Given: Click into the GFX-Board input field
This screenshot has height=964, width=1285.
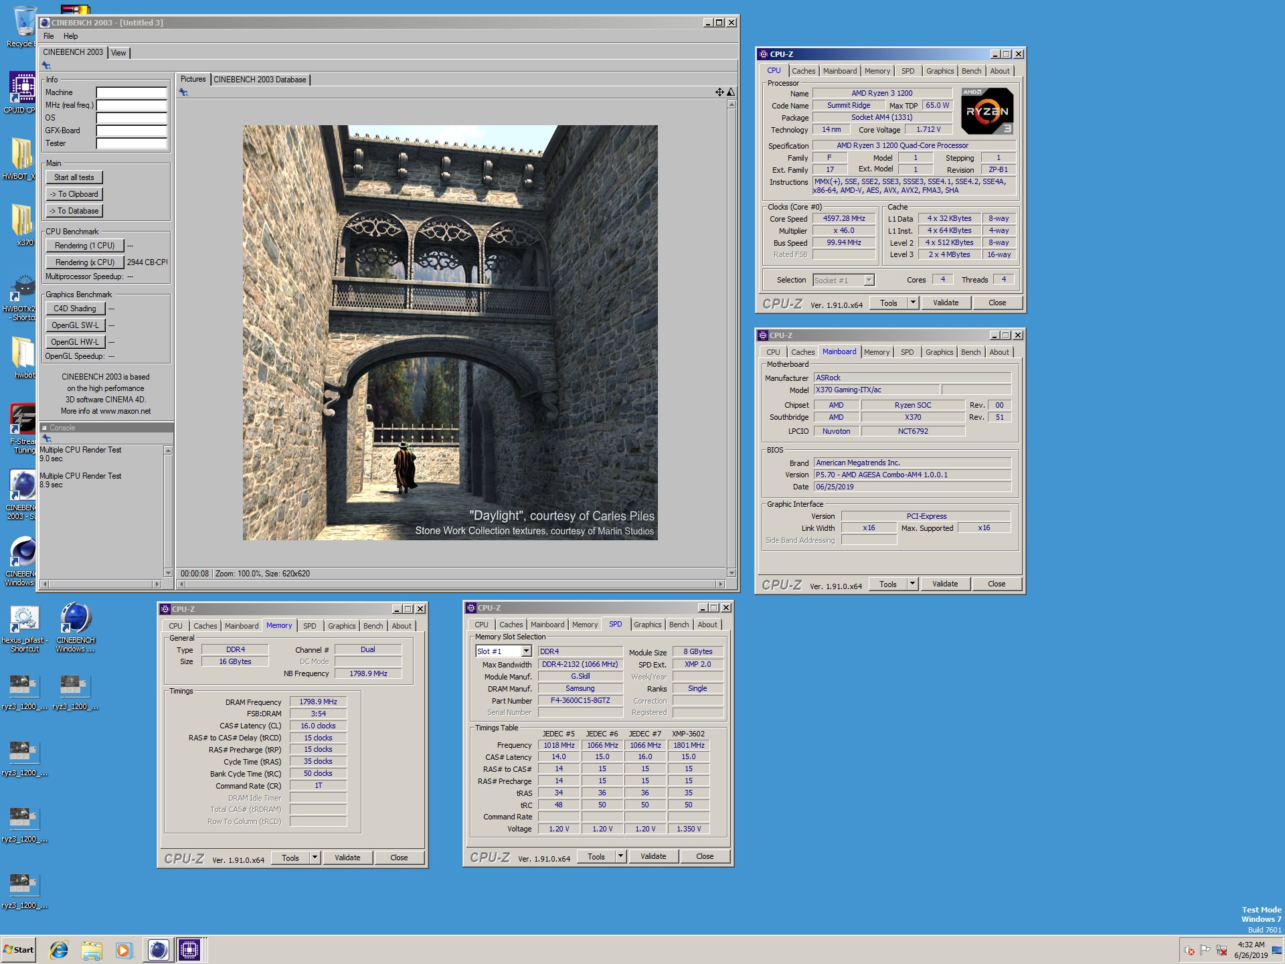Looking at the screenshot, I should point(131,131).
